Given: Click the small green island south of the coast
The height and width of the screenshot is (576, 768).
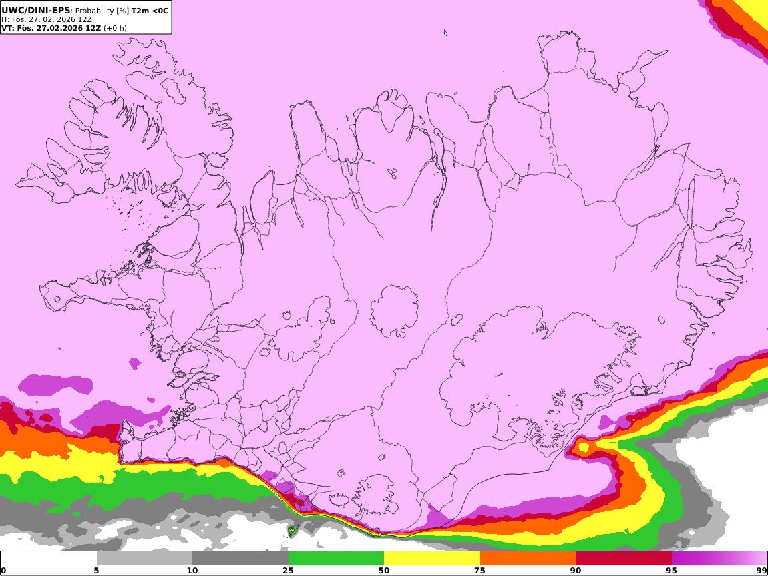Looking at the screenshot, I should tap(293, 530).
